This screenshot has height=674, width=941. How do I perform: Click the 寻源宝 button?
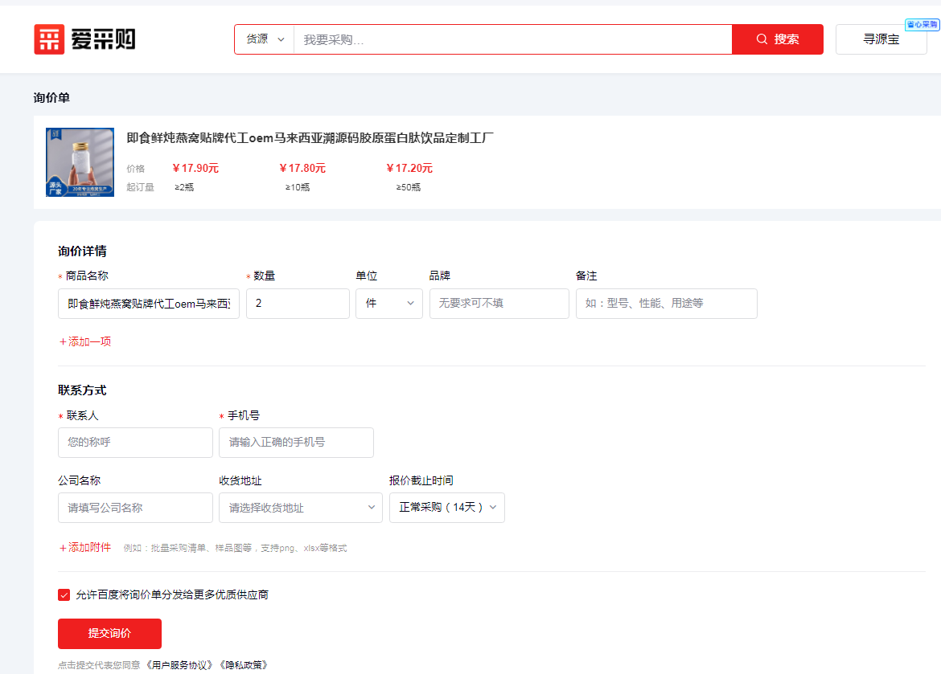pyautogui.click(x=881, y=39)
